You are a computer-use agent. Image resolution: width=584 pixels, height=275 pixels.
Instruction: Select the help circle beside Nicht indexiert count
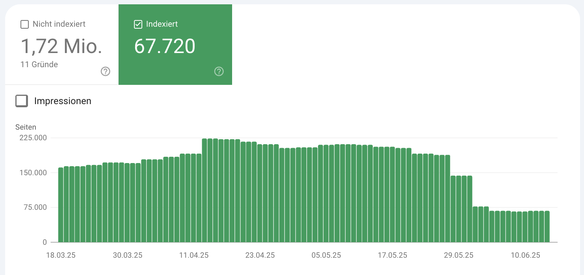coord(105,71)
